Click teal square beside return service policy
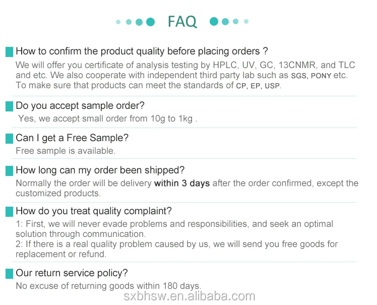Image resolution: width=377 pixels, height=305 pixels. 9,274
